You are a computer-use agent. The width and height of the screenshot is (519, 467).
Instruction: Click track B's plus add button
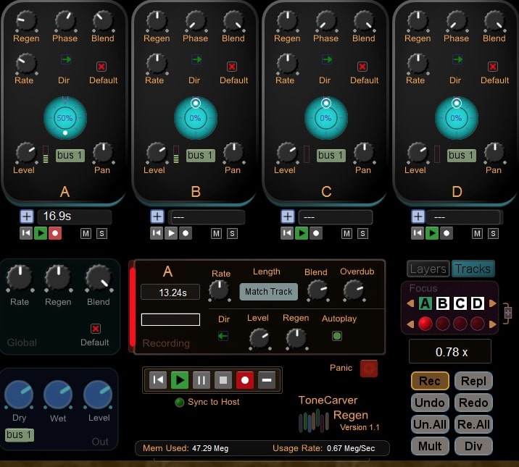[157, 216]
